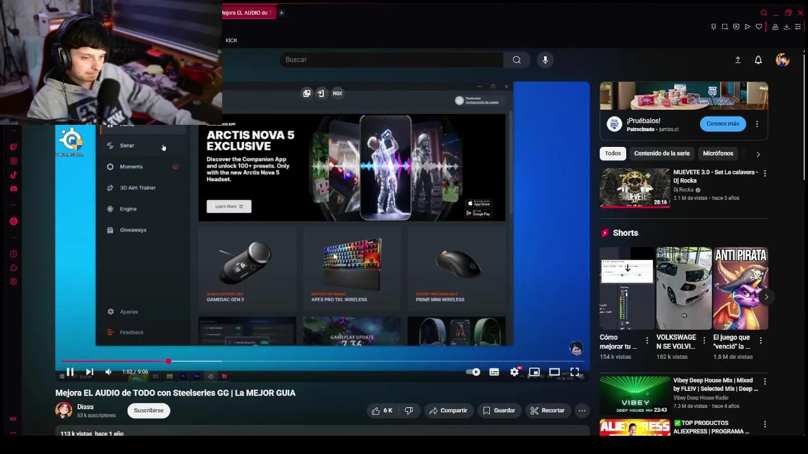Open MUEVETE 3.0 video thumbnail
Screen dimensions: 808x454
pyautogui.click(x=634, y=187)
